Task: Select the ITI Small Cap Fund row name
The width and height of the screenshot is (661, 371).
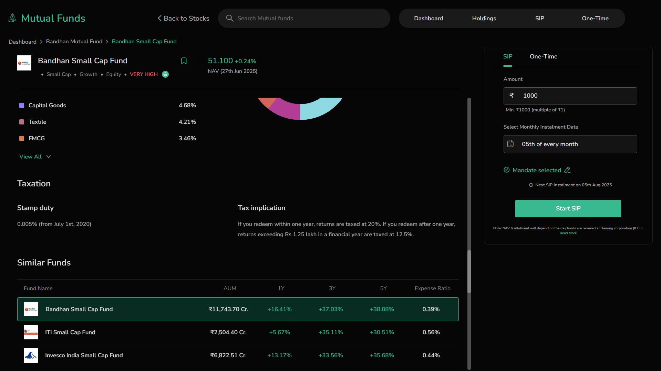Action: tap(70, 332)
